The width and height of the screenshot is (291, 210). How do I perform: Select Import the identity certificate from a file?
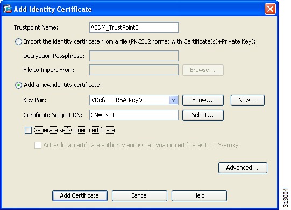coord(19,41)
